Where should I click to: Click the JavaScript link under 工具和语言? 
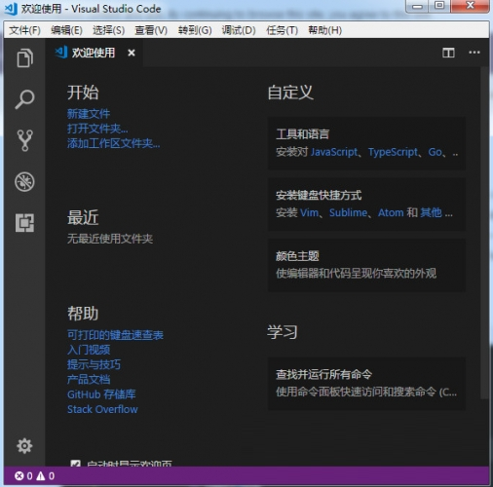[x=334, y=152]
